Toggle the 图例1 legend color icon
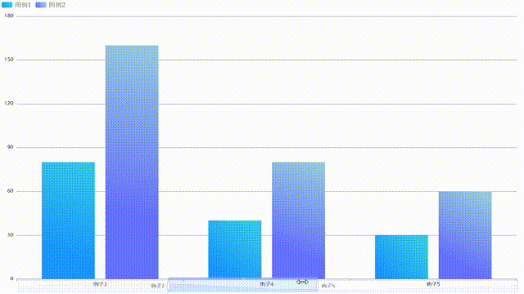The width and height of the screenshot is (524, 294). click(7, 5)
